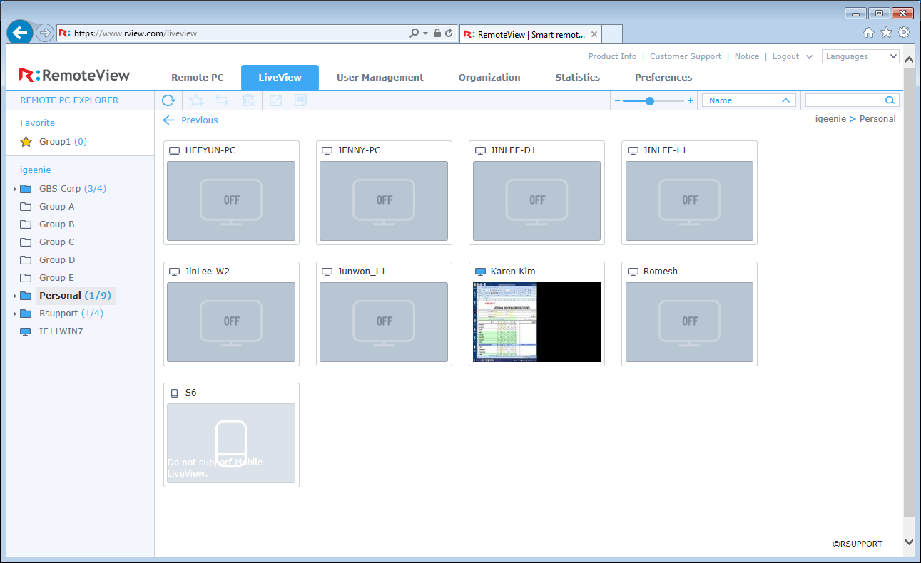Select the LiveView tab
This screenshot has width=921, height=563.
tap(280, 77)
